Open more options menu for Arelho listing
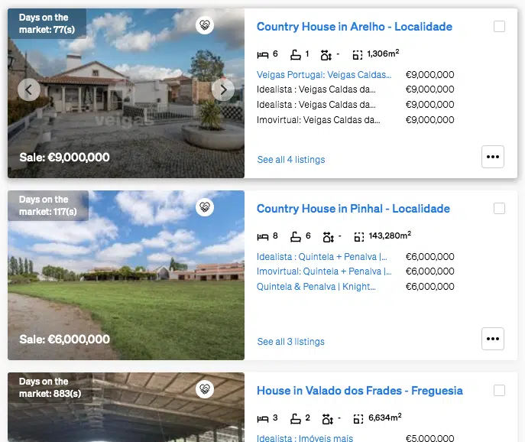525x442 pixels. coord(493,157)
